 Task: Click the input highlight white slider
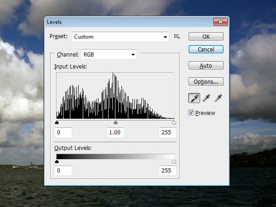pyautogui.click(x=174, y=122)
